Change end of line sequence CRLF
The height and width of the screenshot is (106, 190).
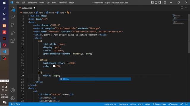[x=140, y=104]
